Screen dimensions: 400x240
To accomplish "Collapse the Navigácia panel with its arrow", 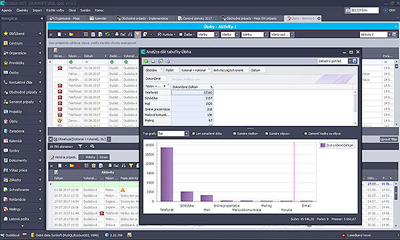I will tap(42, 19).
